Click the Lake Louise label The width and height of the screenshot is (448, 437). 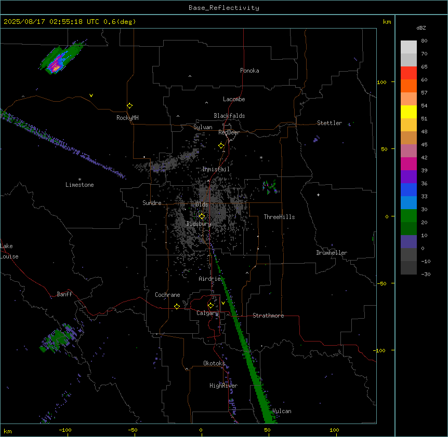(9, 251)
